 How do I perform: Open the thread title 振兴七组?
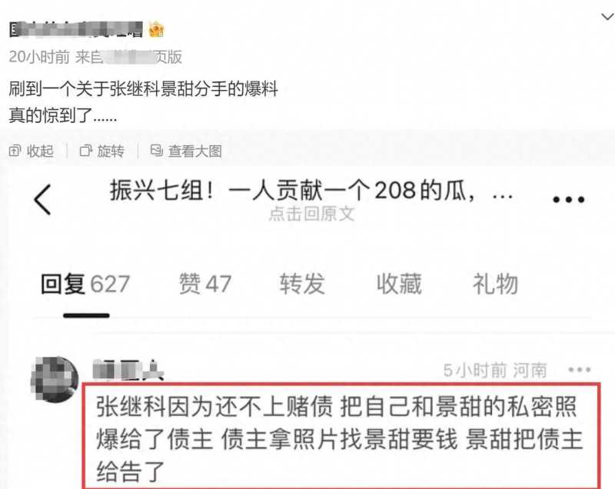click(311, 191)
